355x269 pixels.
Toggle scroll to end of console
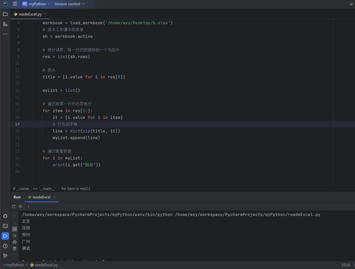[x=15, y=235]
